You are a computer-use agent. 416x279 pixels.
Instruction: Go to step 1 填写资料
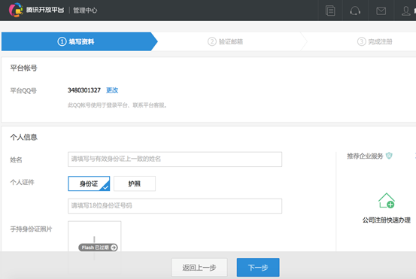76,41
